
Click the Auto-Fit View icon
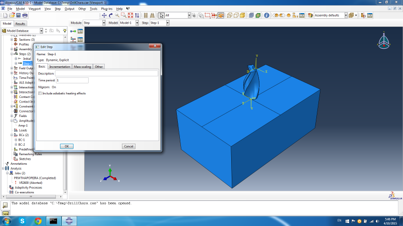click(130, 16)
